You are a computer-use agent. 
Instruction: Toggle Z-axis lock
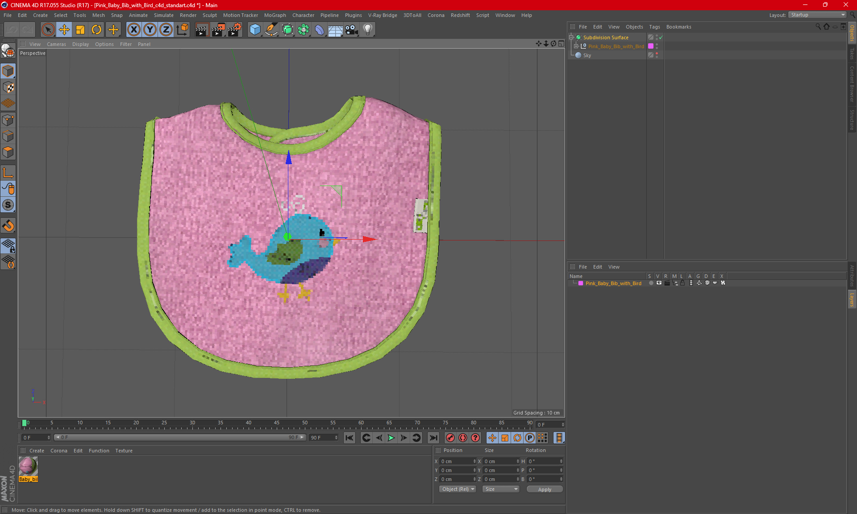coord(166,30)
